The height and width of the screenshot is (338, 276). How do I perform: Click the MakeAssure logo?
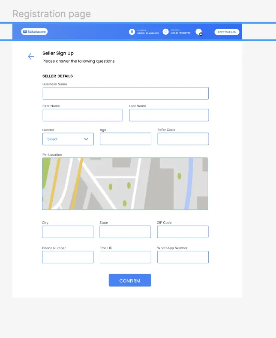[x=34, y=31]
